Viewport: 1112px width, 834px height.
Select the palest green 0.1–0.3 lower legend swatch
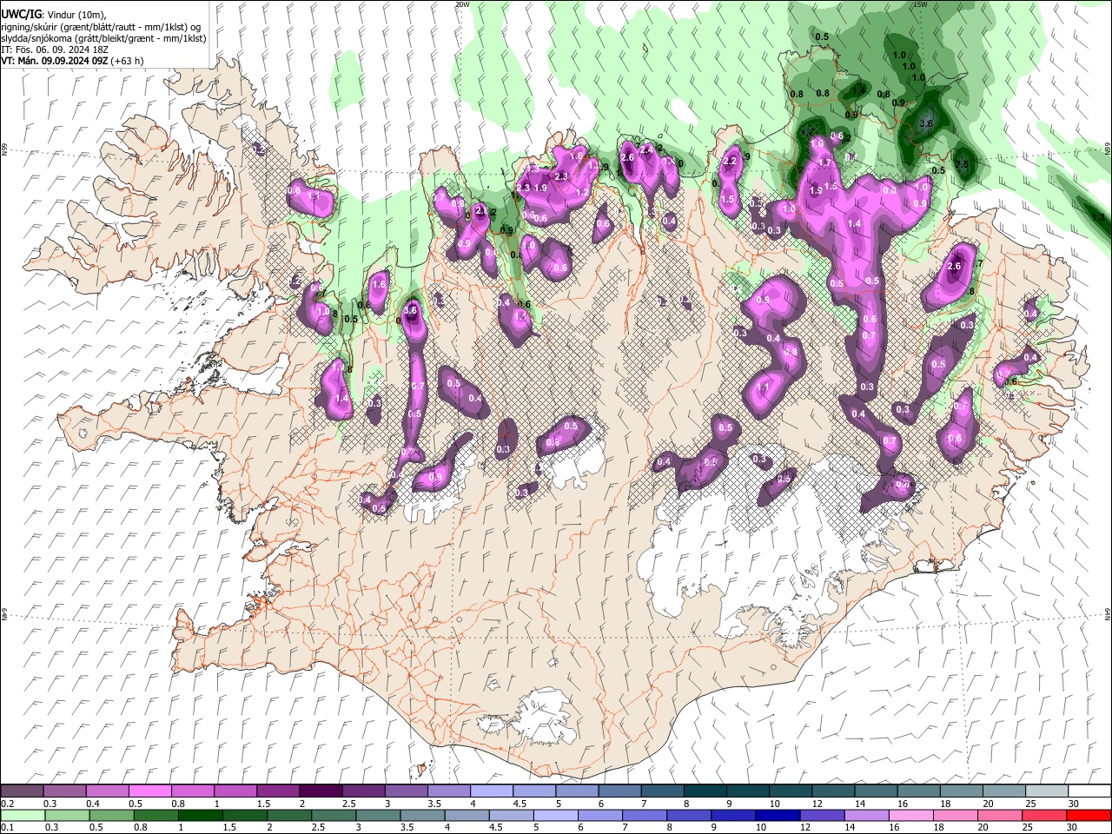click(23, 815)
